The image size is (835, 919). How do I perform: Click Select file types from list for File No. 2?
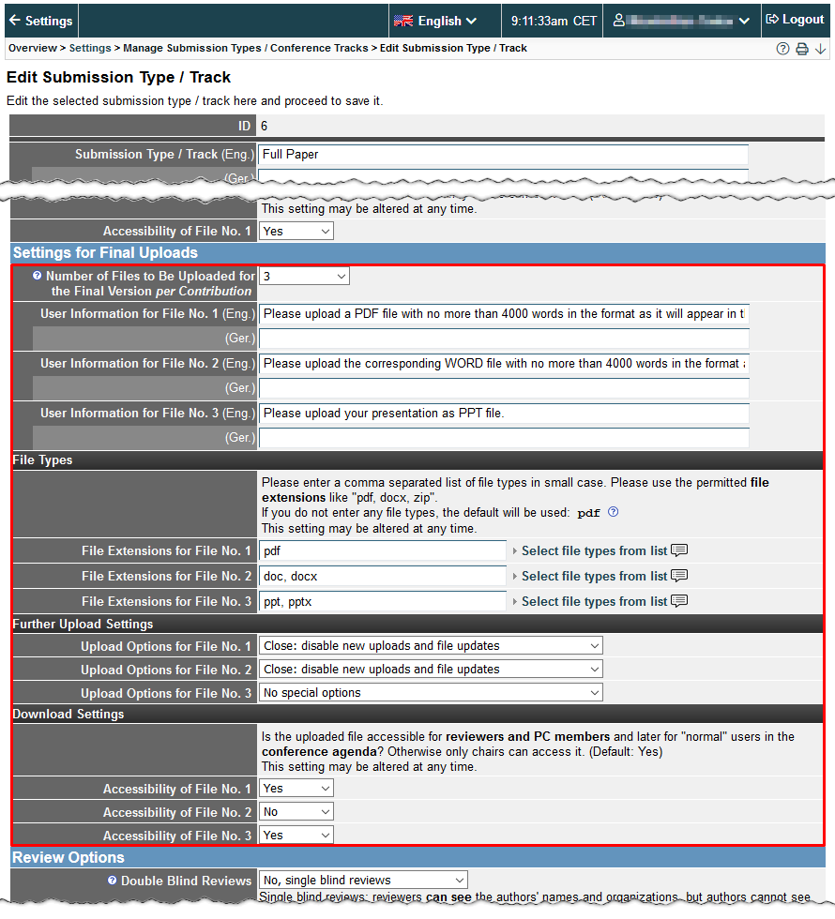click(594, 576)
